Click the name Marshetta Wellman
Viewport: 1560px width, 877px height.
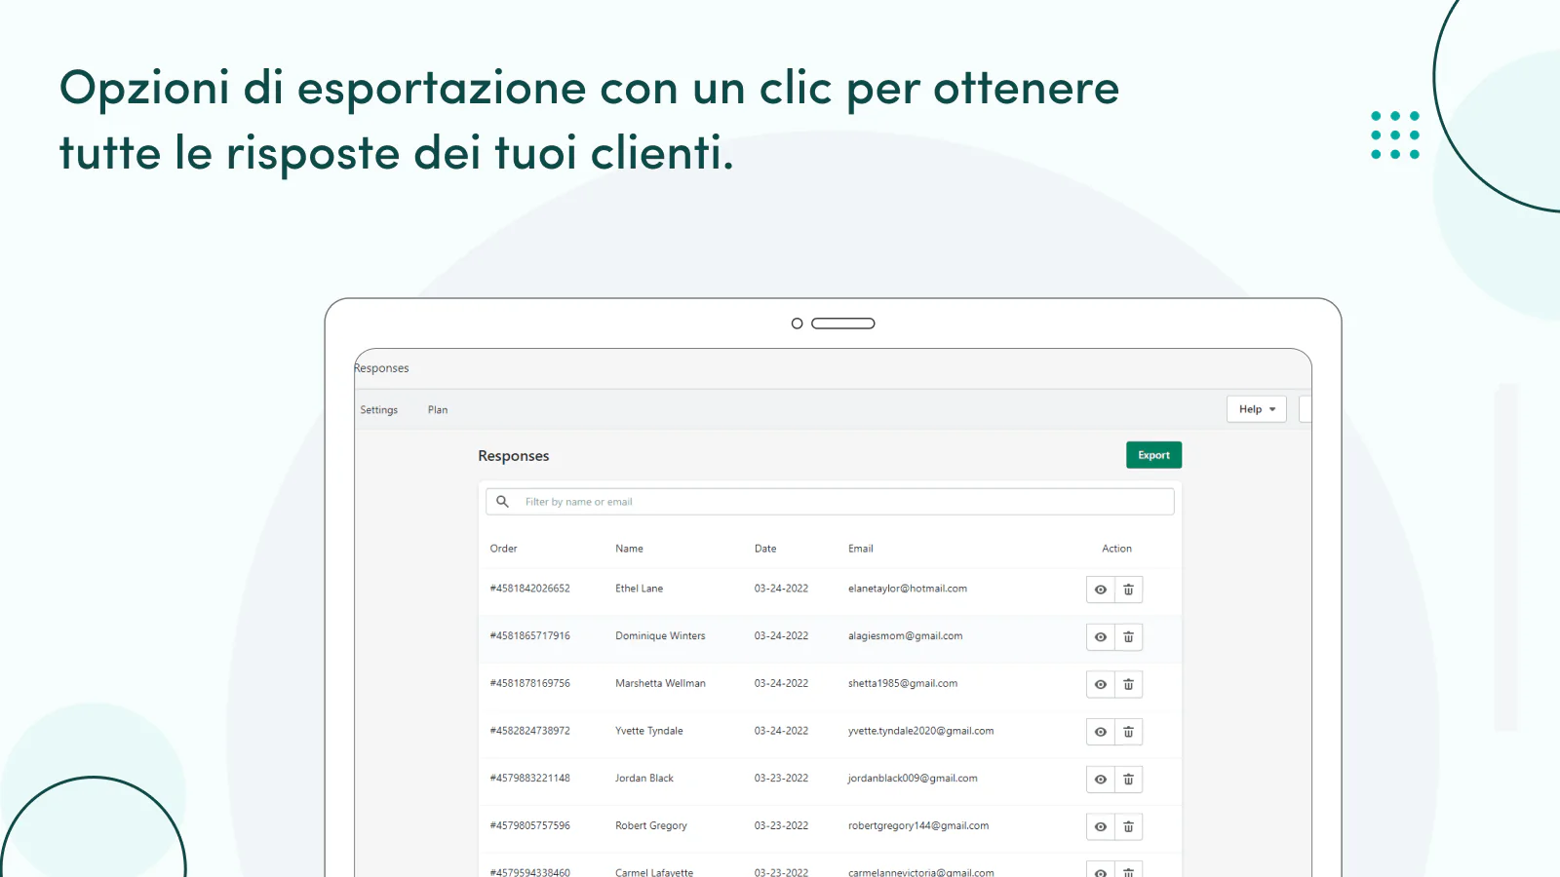pyautogui.click(x=660, y=684)
